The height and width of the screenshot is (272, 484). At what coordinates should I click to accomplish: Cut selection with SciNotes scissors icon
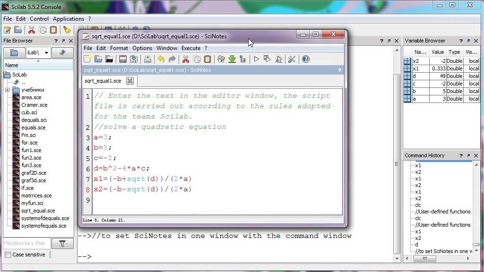click(185, 59)
